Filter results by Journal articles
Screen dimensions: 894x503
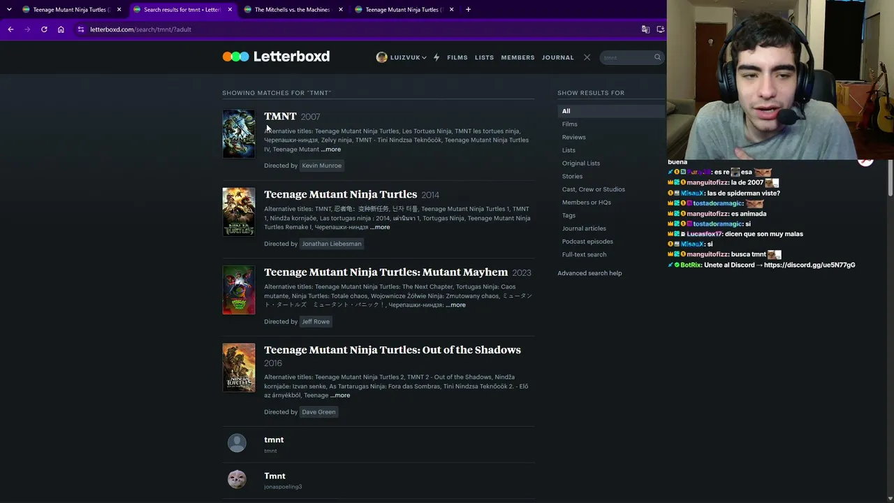[x=584, y=228]
